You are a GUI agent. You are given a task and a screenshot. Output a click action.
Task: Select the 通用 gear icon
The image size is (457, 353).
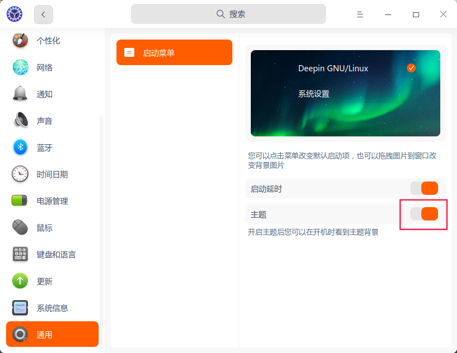[20, 335]
